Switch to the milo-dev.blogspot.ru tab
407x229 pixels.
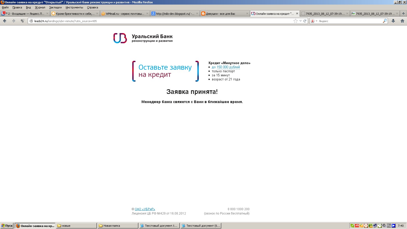175,13
